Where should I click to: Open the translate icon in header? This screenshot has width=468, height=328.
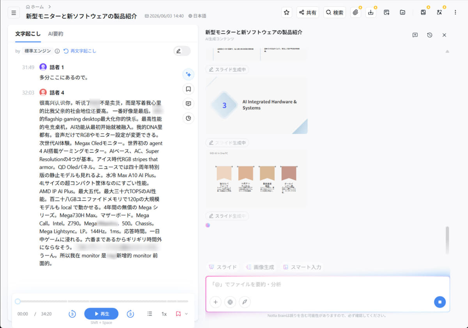click(x=440, y=12)
